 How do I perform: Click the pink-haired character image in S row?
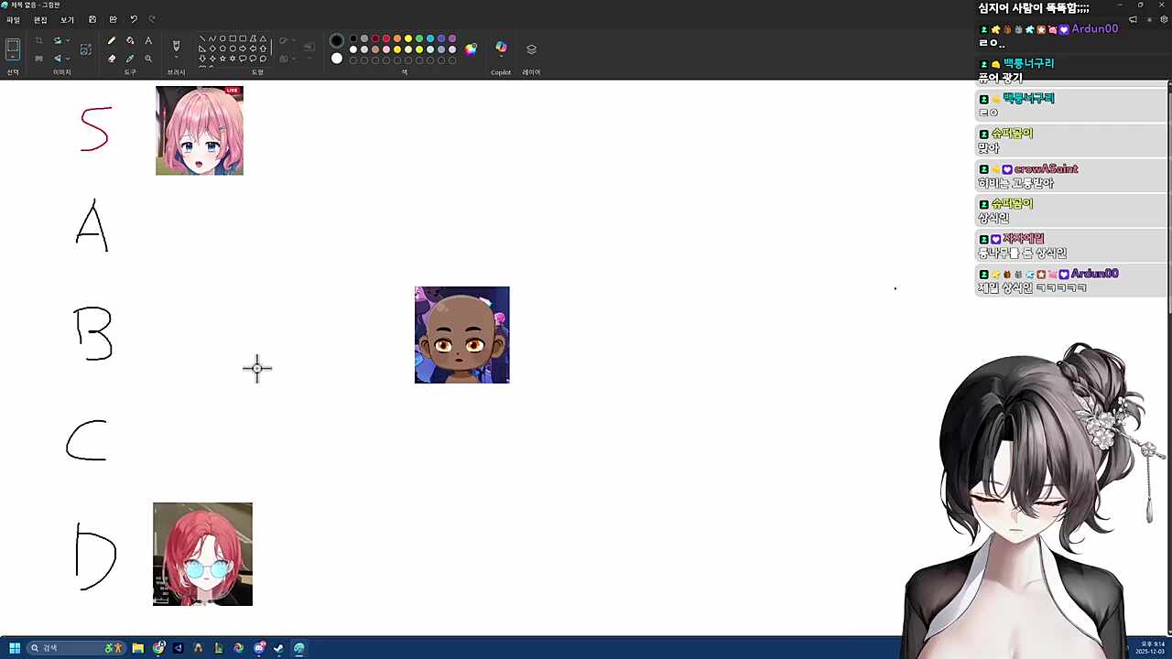199,131
